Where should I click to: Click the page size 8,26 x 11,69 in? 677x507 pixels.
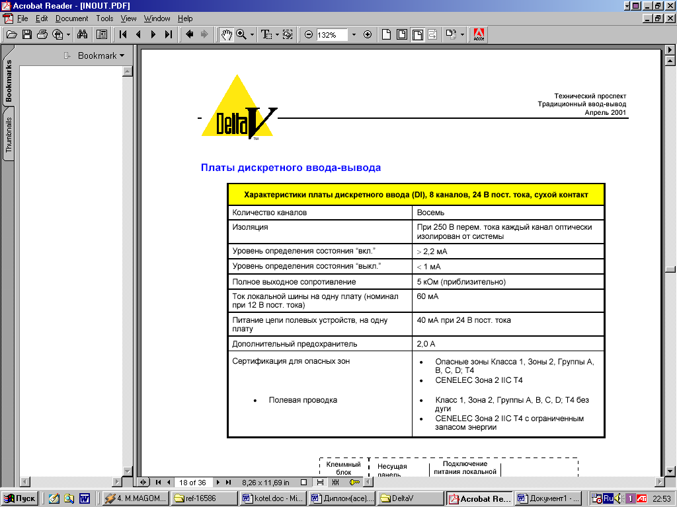(x=266, y=483)
